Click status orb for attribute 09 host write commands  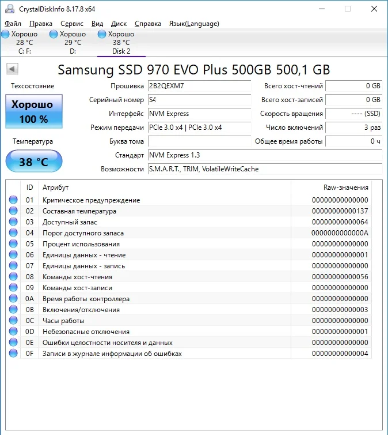(x=13, y=287)
